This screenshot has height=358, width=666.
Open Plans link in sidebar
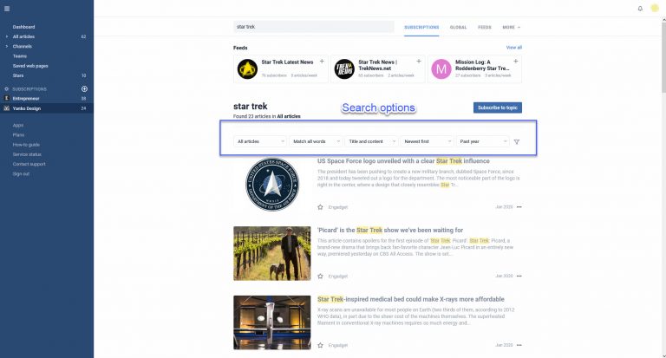pyautogui.click(x=18, y=135)
